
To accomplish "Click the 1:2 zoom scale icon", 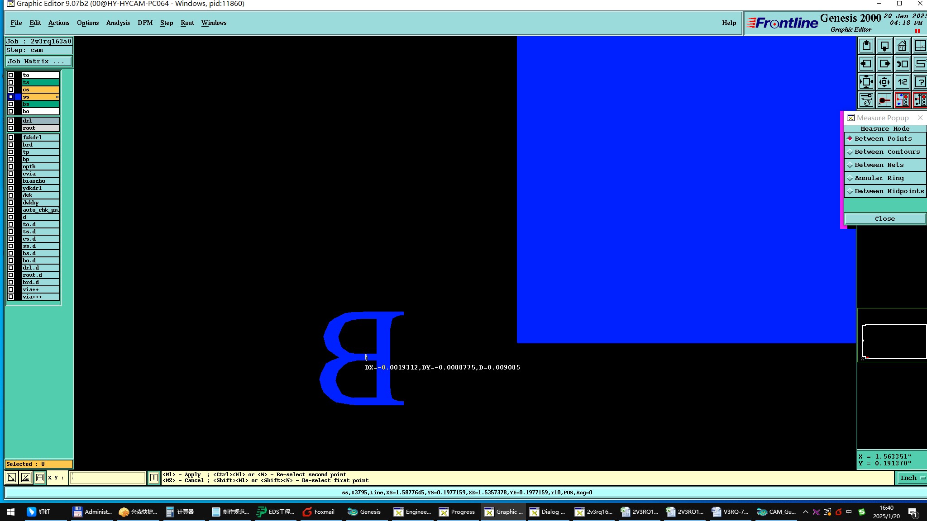I will coord(902,82).
